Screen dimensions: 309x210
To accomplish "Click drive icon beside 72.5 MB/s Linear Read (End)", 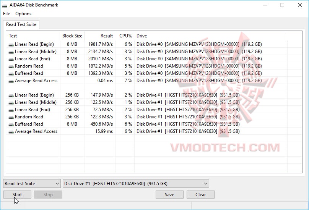I will click(x=11, y=110).
